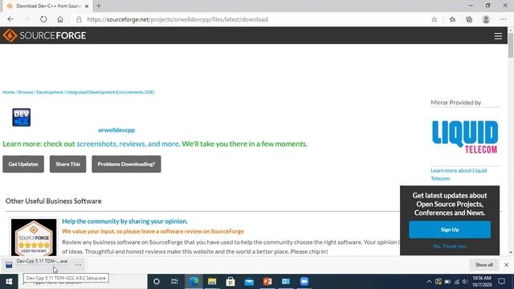Dismiss popup with No, Thank you

coord(450,246)
